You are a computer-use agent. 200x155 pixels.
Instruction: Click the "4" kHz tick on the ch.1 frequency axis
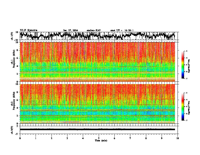18,66
